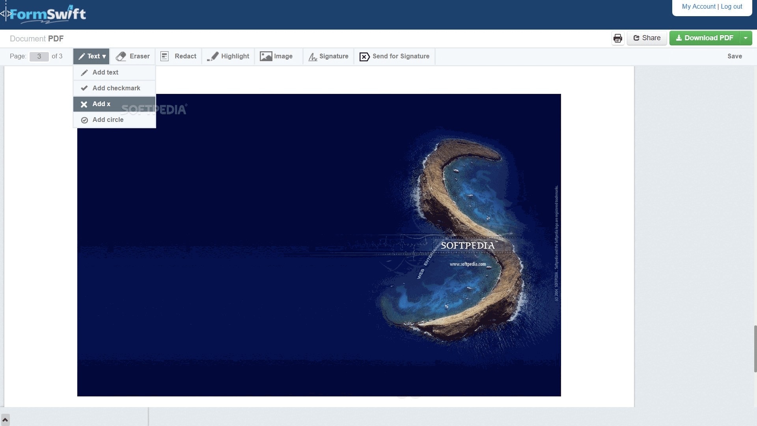Choose Add circle from the Text menu
This screenshot has width=757, height=426.
coord(108,120)
